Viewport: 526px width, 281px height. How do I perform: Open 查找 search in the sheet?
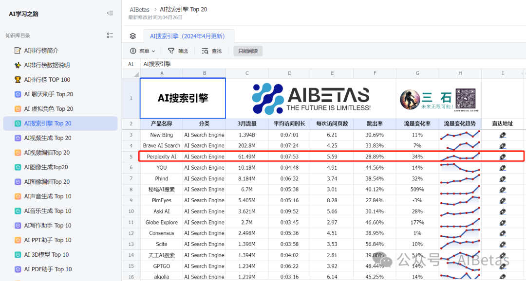(212, 51)
